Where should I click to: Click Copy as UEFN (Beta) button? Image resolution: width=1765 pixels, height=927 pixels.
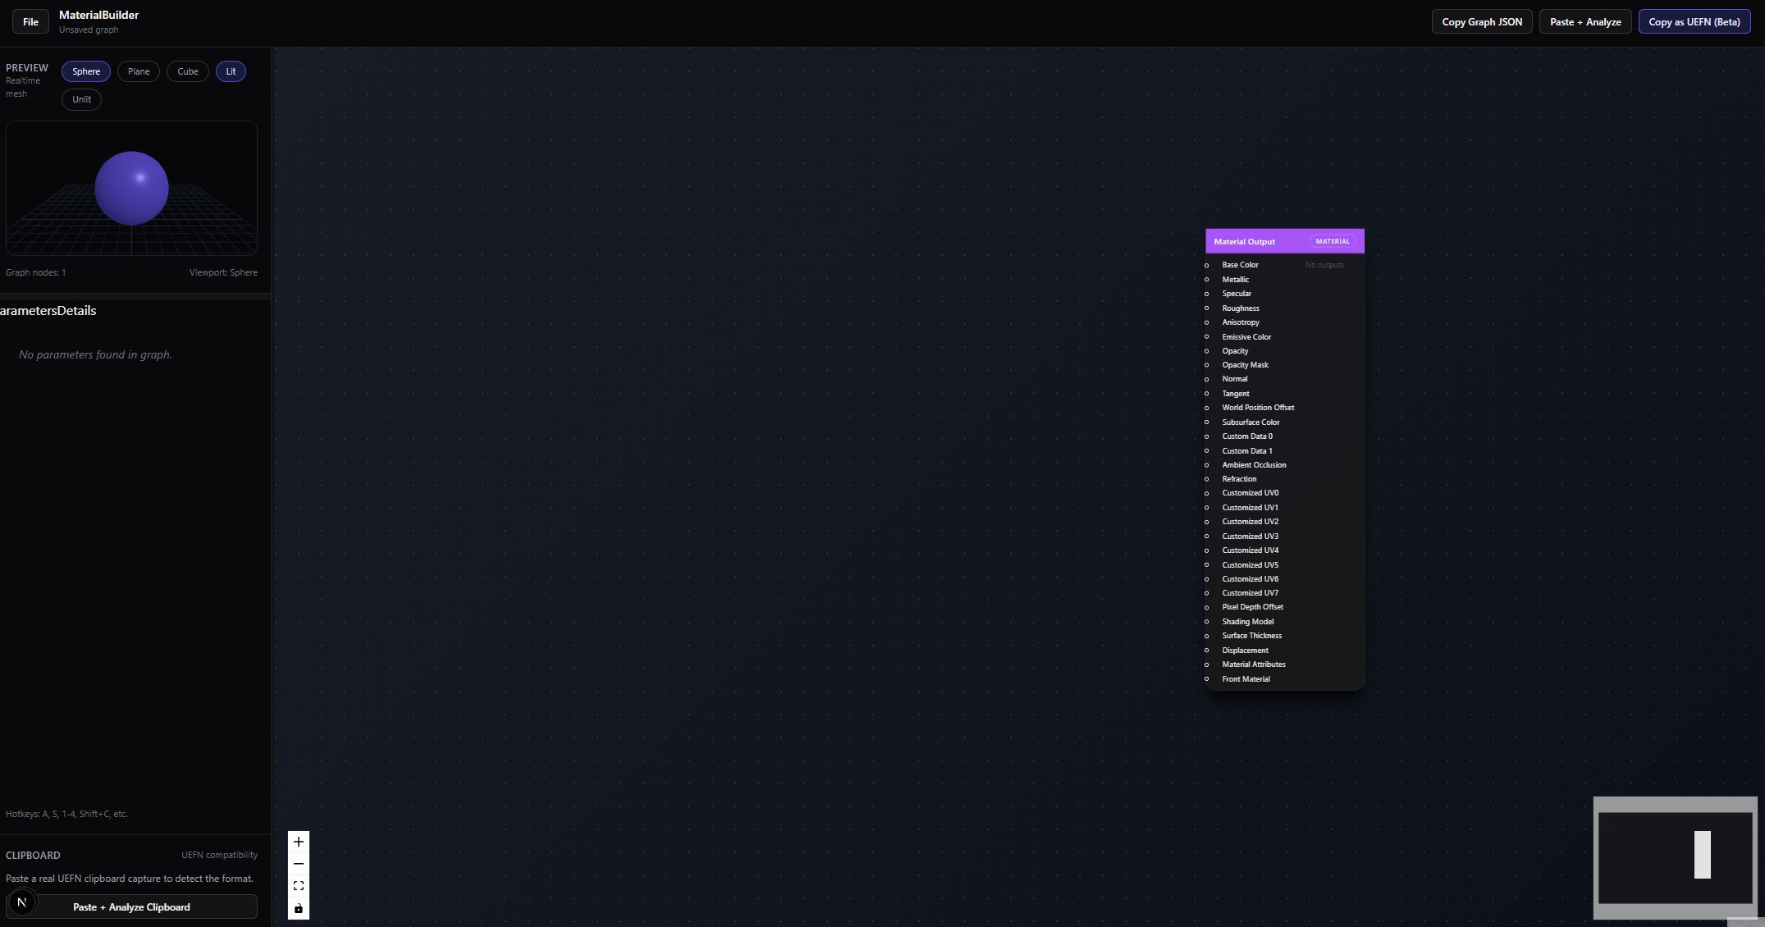(1694, 22)
